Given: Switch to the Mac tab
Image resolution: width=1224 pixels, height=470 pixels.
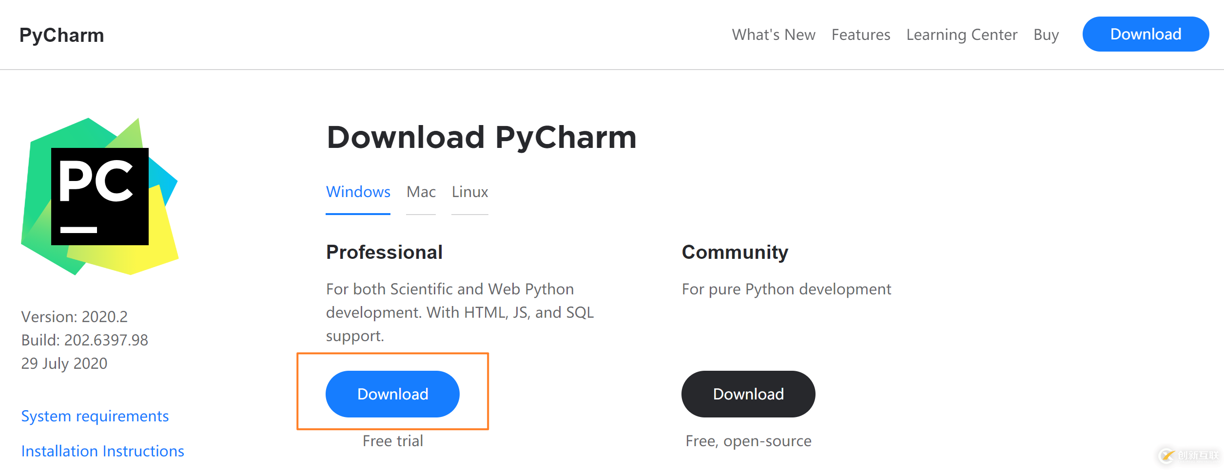Looking at the screenshot, I should [420, 192].
